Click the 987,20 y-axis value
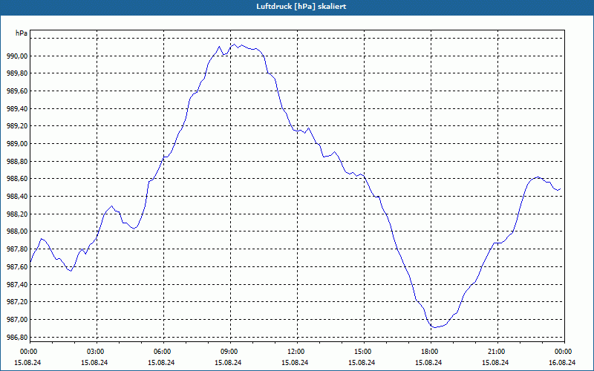This screenshot has width=594, height=371. click(x=17, y=302)
